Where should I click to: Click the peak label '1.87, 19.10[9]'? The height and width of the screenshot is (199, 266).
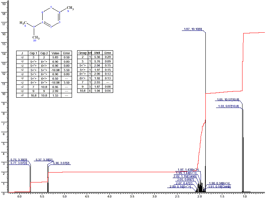pos(193,29)
